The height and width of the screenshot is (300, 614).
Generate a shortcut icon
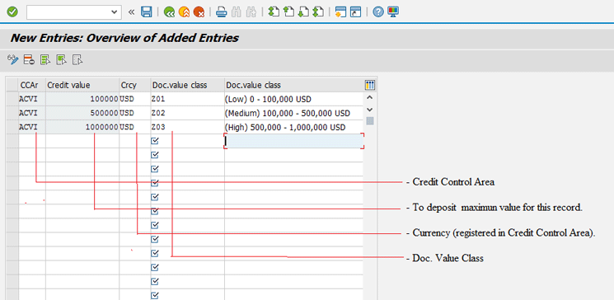click(355, 12)
